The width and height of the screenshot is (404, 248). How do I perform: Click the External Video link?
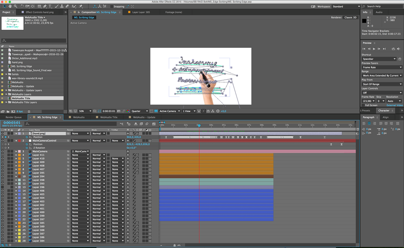pyautogui.click(x=394, y=105)
